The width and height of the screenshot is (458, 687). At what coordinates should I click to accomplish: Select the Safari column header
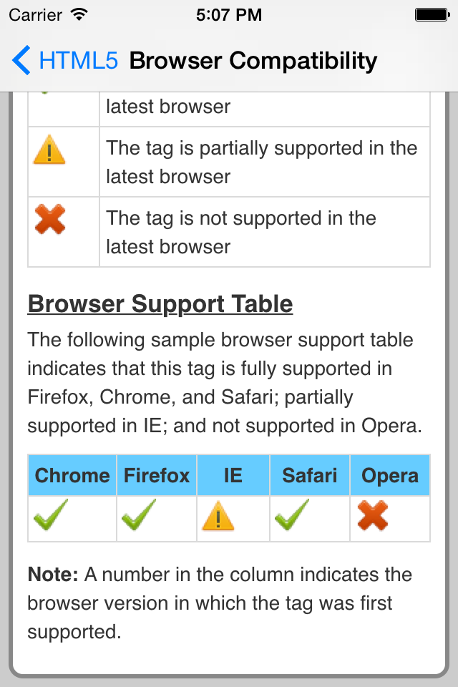310,475
